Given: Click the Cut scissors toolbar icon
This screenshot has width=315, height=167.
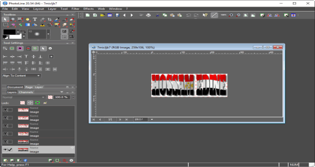Looking at the screenshot, I should (157, 15).
